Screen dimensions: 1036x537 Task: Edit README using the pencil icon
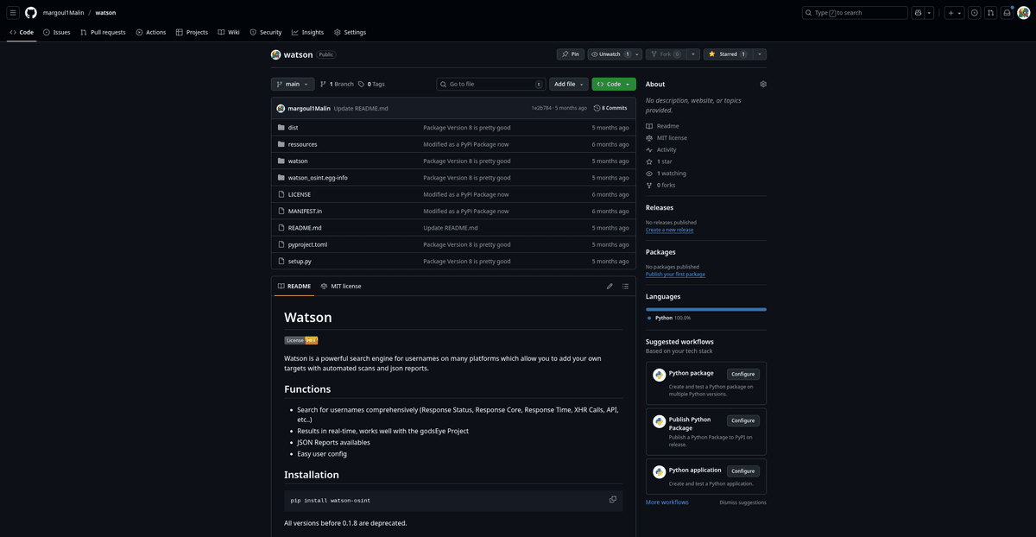pos(610,286)
